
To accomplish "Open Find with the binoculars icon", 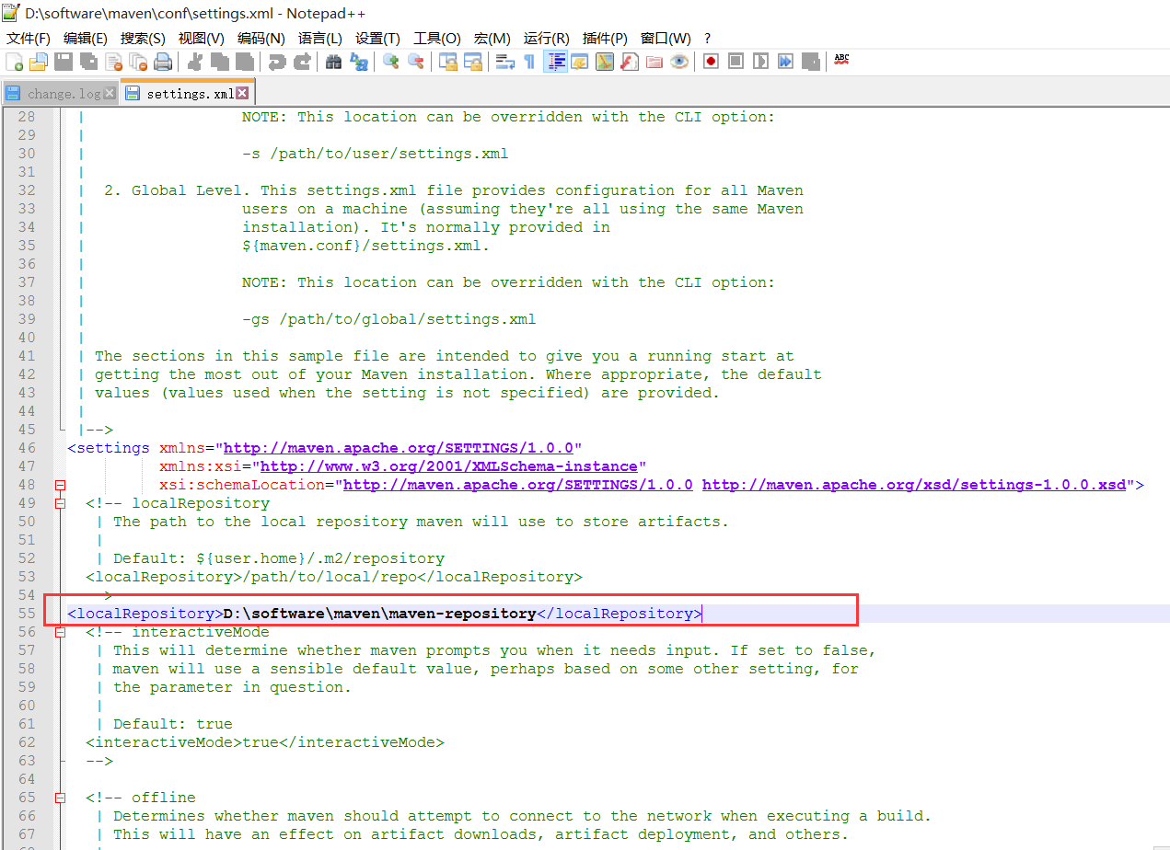I will 333,62.
